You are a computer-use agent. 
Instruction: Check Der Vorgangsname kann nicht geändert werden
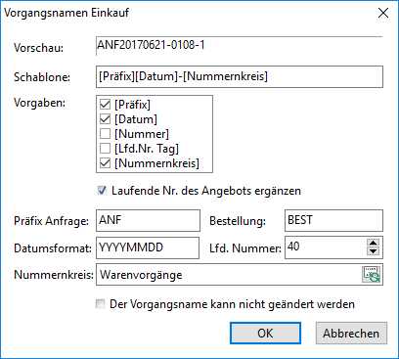pyautogui.click(x=100, y=304)
